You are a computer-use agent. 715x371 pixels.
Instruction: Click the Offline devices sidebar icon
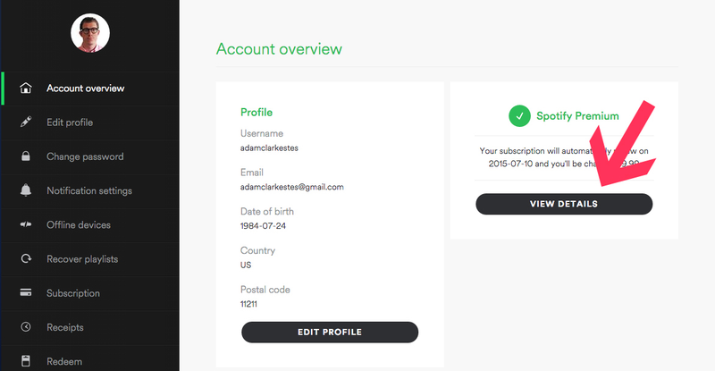[26, 224]
